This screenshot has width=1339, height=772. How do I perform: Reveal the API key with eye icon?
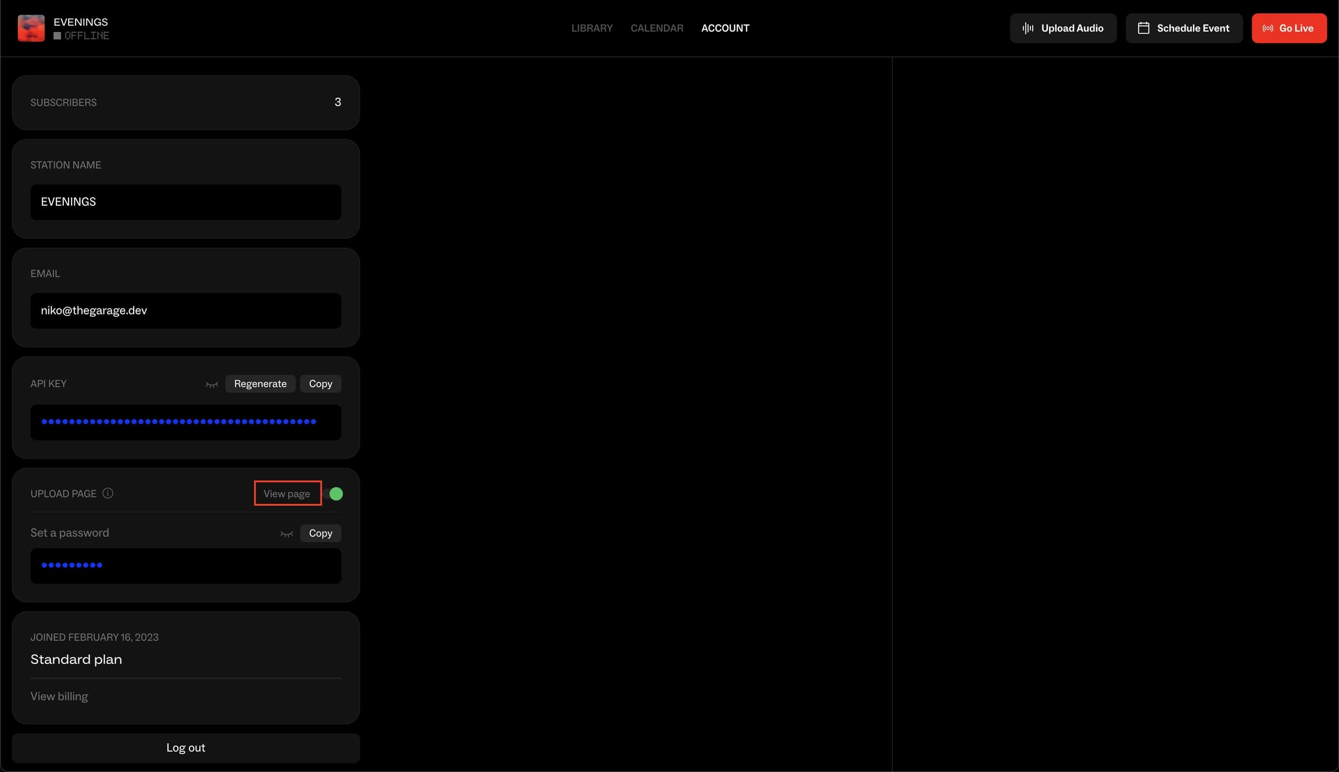point(212,384)
